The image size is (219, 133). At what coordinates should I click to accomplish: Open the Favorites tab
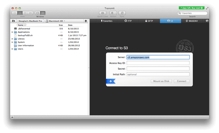click(x=107, y=21)
